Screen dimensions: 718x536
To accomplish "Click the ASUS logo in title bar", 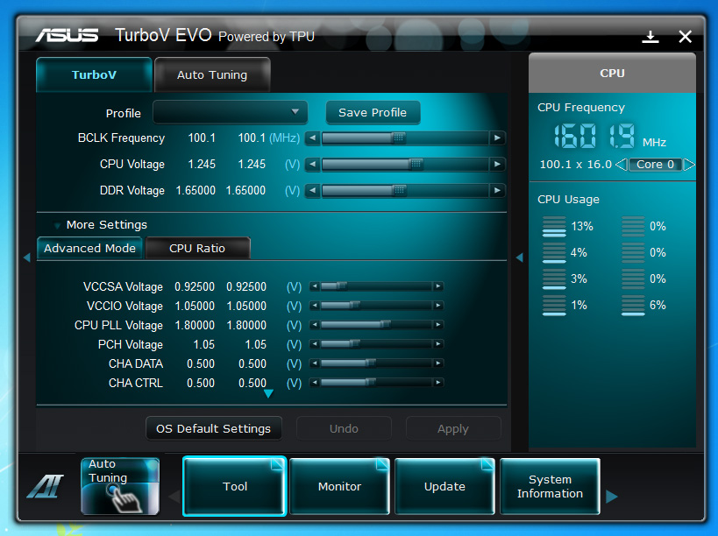I will (67, 35).
